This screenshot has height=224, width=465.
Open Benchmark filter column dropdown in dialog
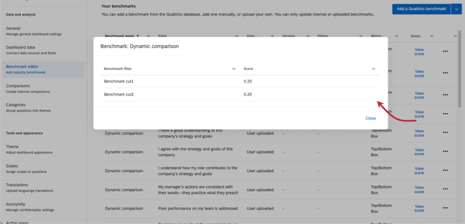tap(234, 69)
